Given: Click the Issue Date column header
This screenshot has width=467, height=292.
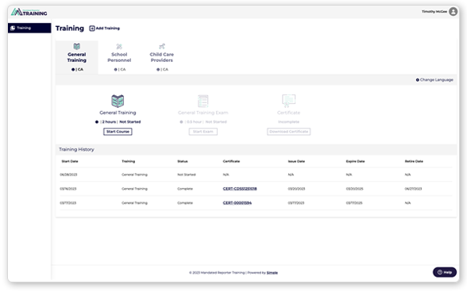Looking at the screenshot, I should click(x=296, y=161).
